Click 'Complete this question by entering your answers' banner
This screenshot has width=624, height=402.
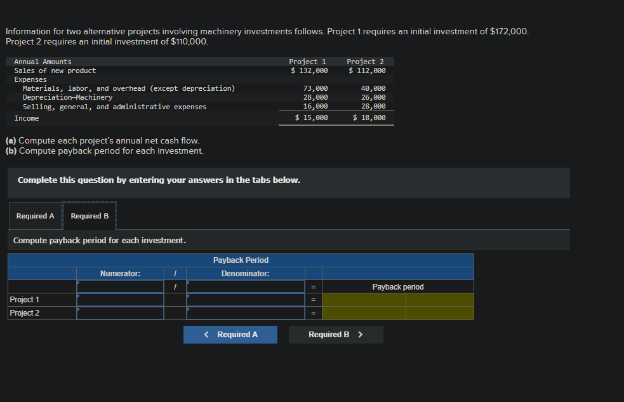pyautogui.click(x=289, y=183)
